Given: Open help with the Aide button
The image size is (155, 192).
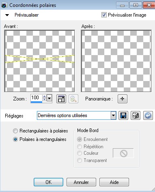Looking at the screenshot, I should pyautogui.click(x=114, y=182).
